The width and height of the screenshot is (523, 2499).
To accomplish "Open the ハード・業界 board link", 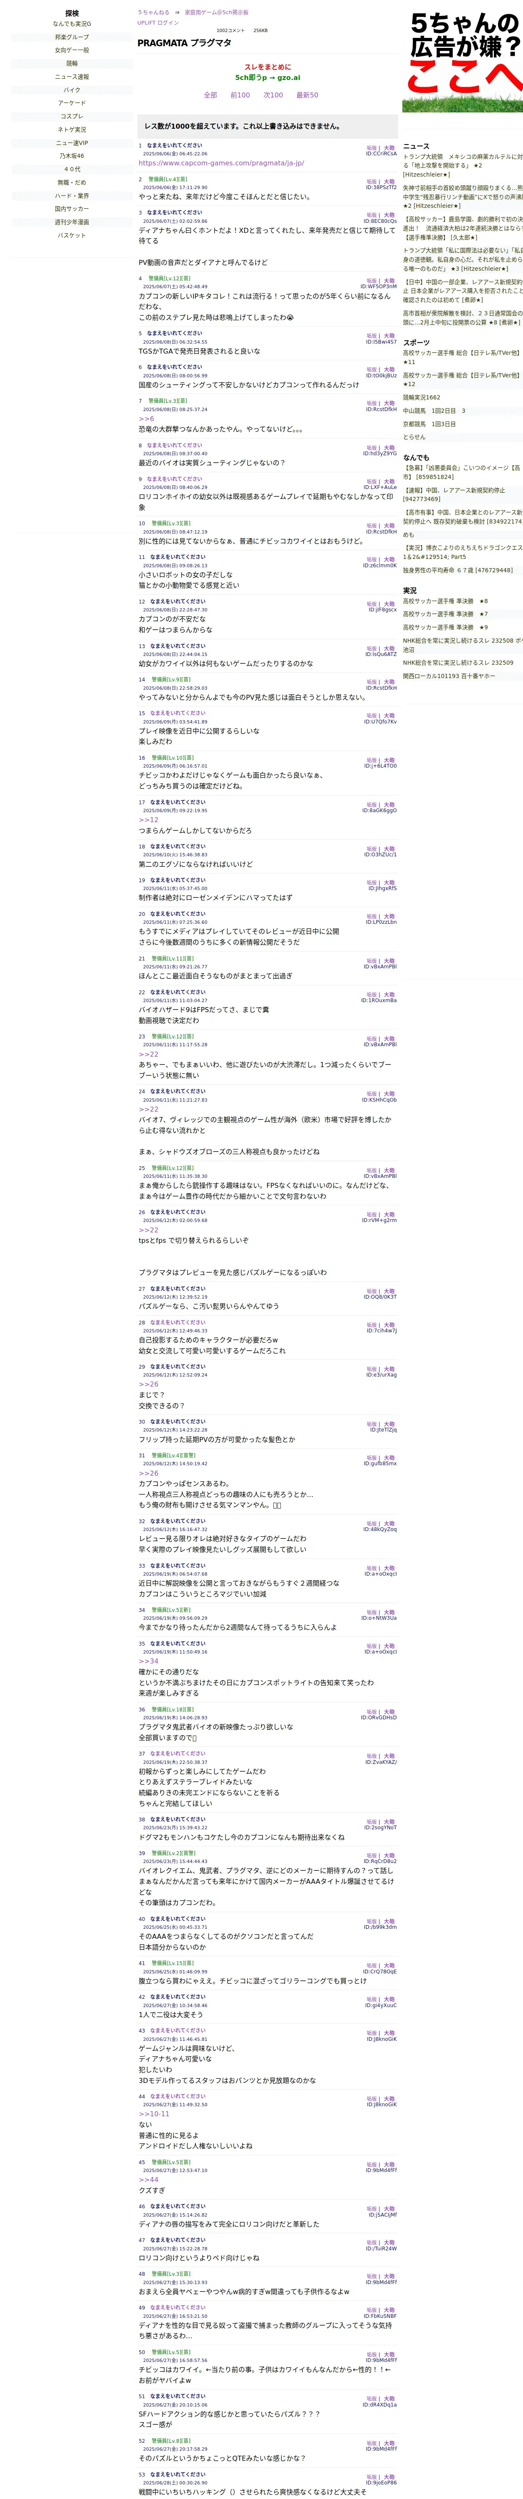I will coord(72,196).
